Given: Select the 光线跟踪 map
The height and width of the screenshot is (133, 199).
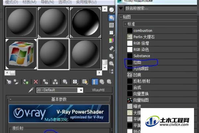Looking at the screenshot, I should (163, 68).
